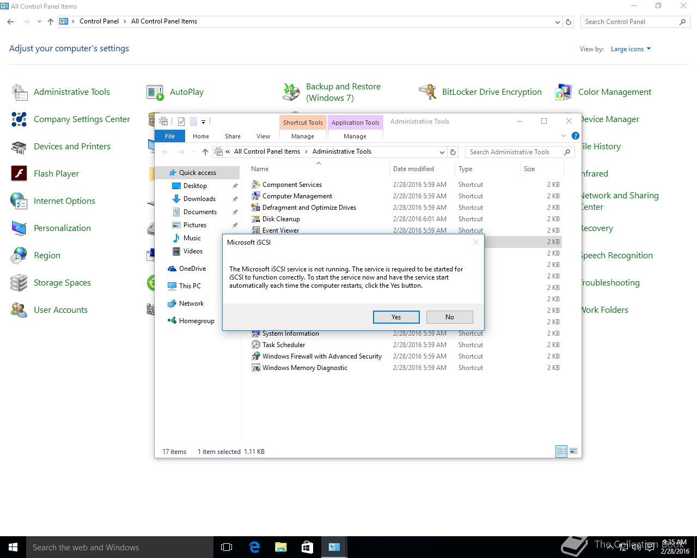Click No in Microsoft iSCSI dialog
Image resolution: width=697 pixels, height=558 pixels.
point(450,317)
